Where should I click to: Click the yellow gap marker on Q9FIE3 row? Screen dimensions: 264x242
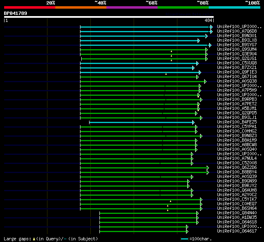[166, 74]
